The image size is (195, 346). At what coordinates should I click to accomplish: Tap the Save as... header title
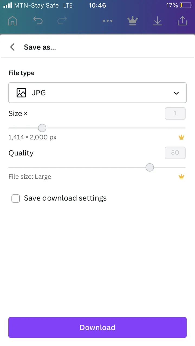coord(40,47)
